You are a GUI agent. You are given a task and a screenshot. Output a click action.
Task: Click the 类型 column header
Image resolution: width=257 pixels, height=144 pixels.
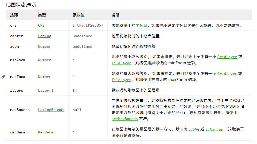coord(42,15)
